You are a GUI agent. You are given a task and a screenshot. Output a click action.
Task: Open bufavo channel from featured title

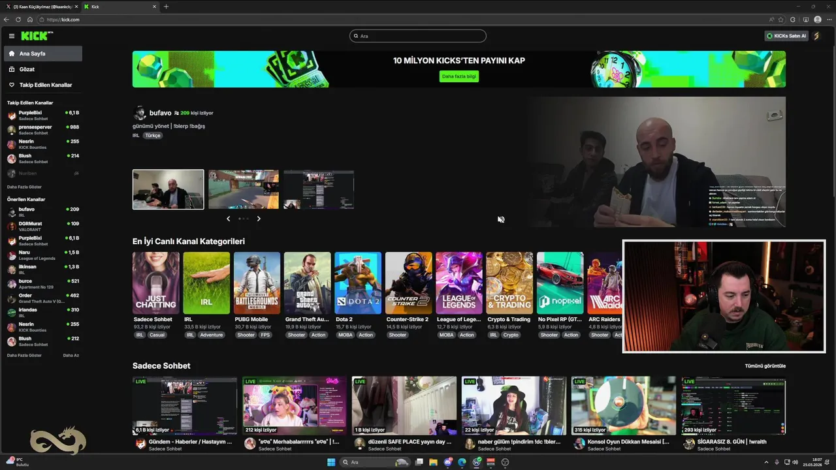click(x=160, y=113)
